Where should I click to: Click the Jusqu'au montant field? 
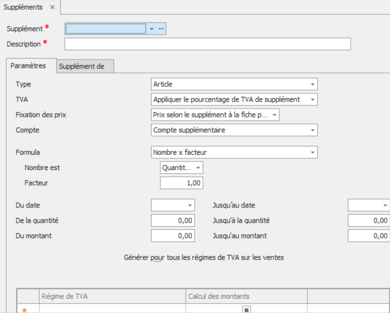(369, 236)
